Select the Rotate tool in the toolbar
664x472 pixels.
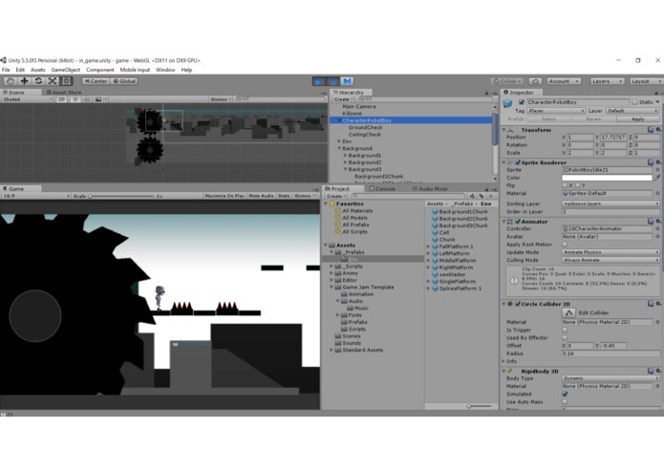[38, 81]
